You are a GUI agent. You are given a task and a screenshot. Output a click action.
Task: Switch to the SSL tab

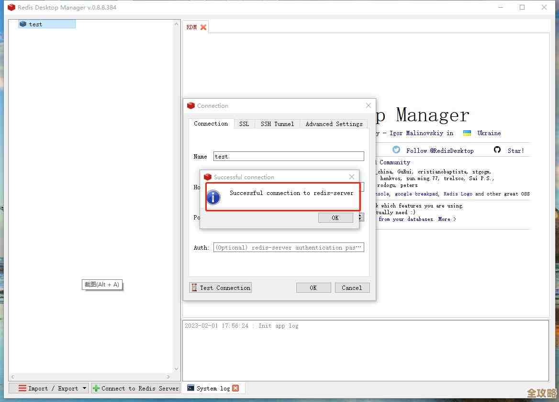point(244,124)
